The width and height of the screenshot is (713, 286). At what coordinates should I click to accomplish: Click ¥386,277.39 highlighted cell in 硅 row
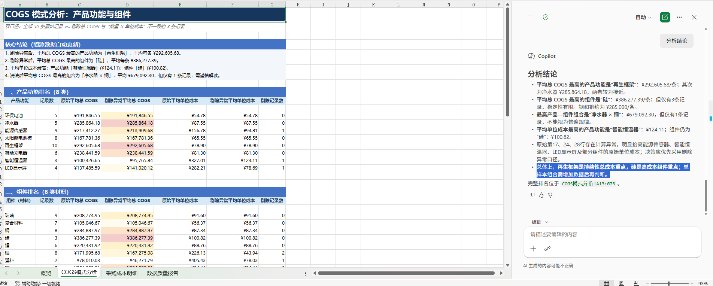click(x=127, y=238)
